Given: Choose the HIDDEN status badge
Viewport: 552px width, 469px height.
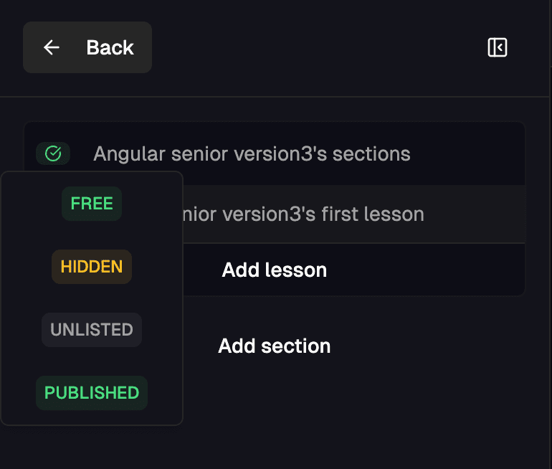Looking at the screenshot, I should pos(92,267).
